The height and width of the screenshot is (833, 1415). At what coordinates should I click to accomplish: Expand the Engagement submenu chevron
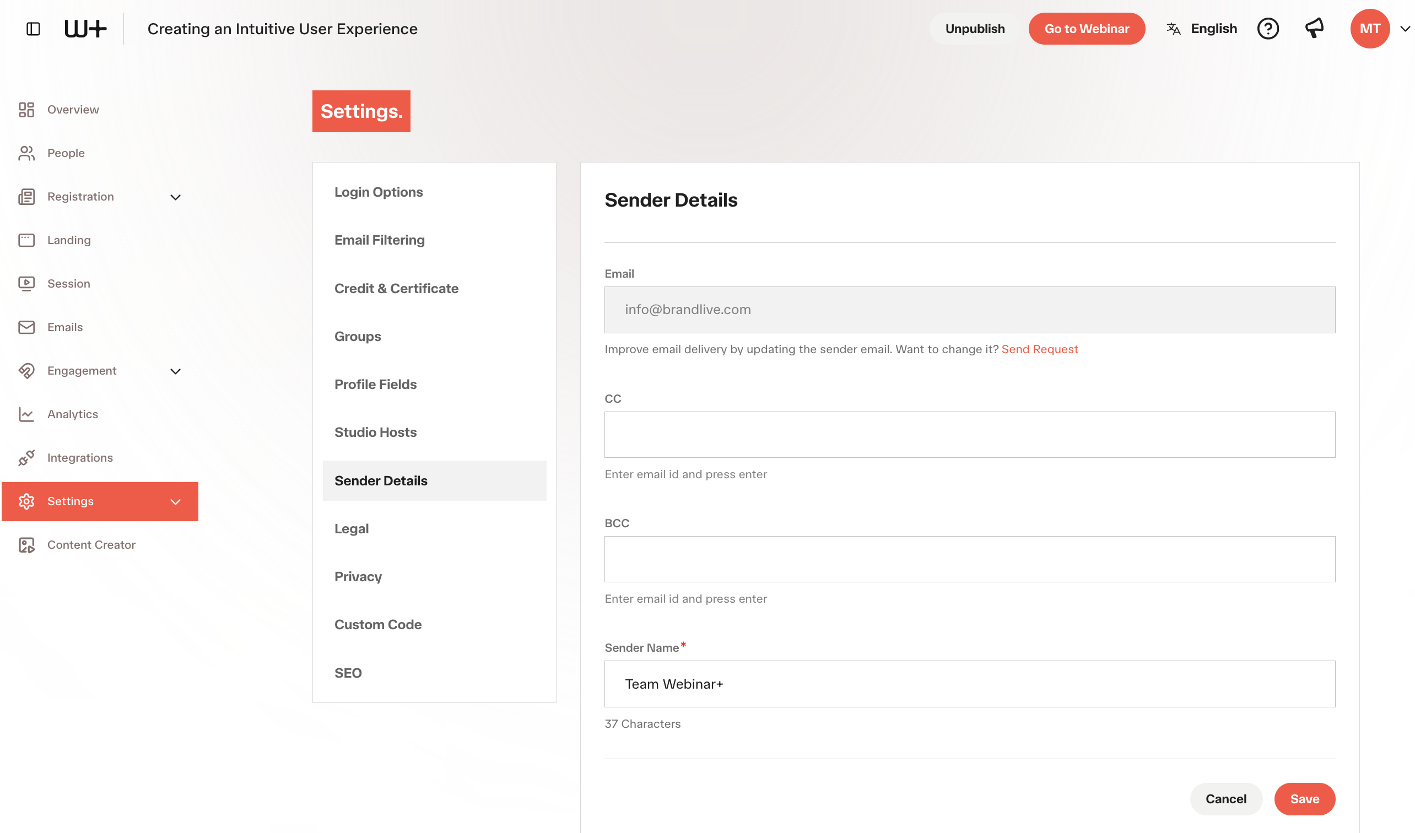[x=175, y=371]
